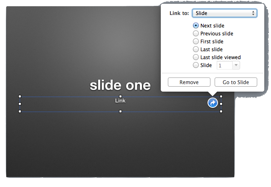Click the 'Link' text in the text box
This screenshot has height=187, width=271.
click(120, 101)
